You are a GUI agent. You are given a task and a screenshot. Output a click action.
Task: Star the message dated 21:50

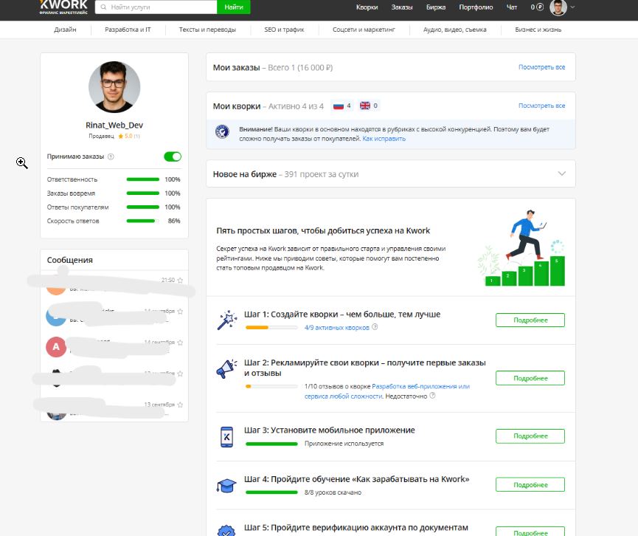pyautogui.click(x=180, y=281)
